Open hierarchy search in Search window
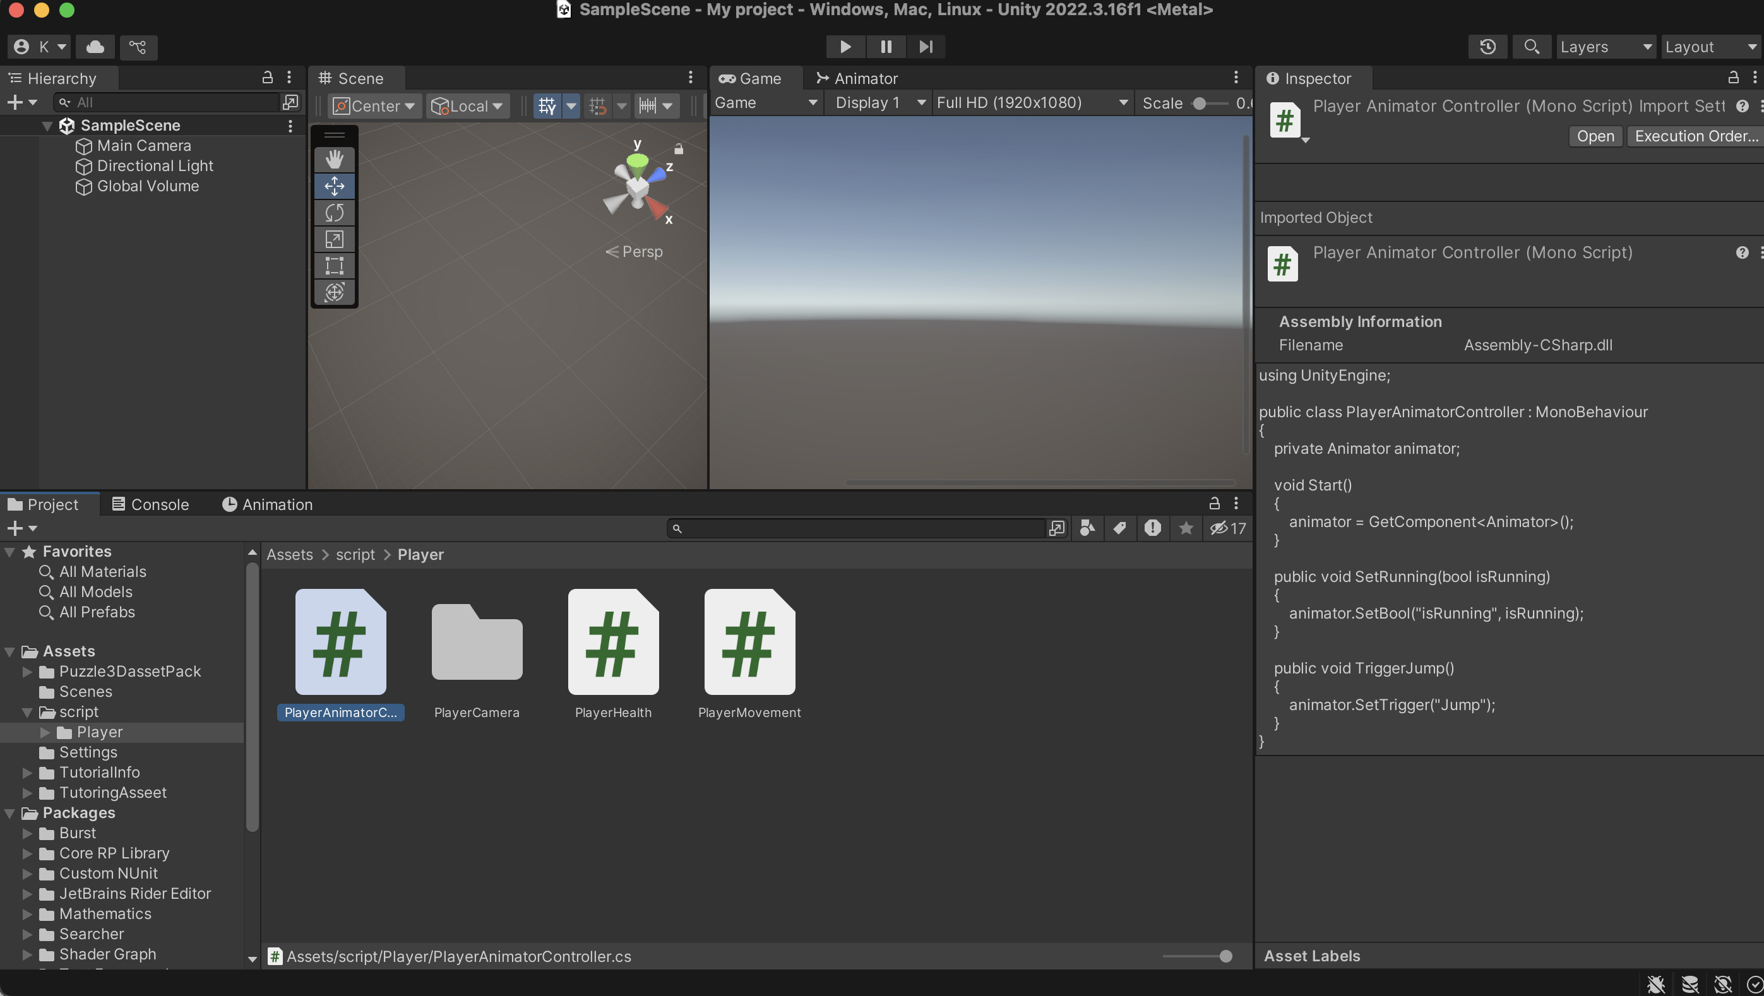The image size is (1764, 996). pos(290,102)
